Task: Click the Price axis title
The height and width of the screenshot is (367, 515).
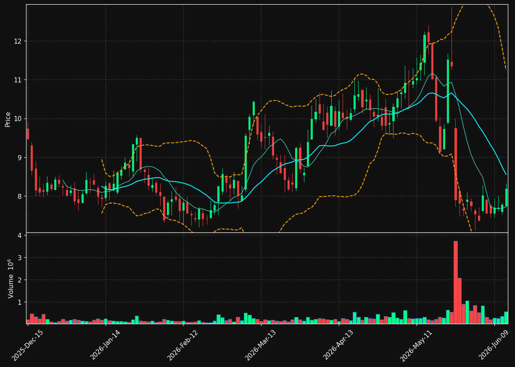Action: 8,119
